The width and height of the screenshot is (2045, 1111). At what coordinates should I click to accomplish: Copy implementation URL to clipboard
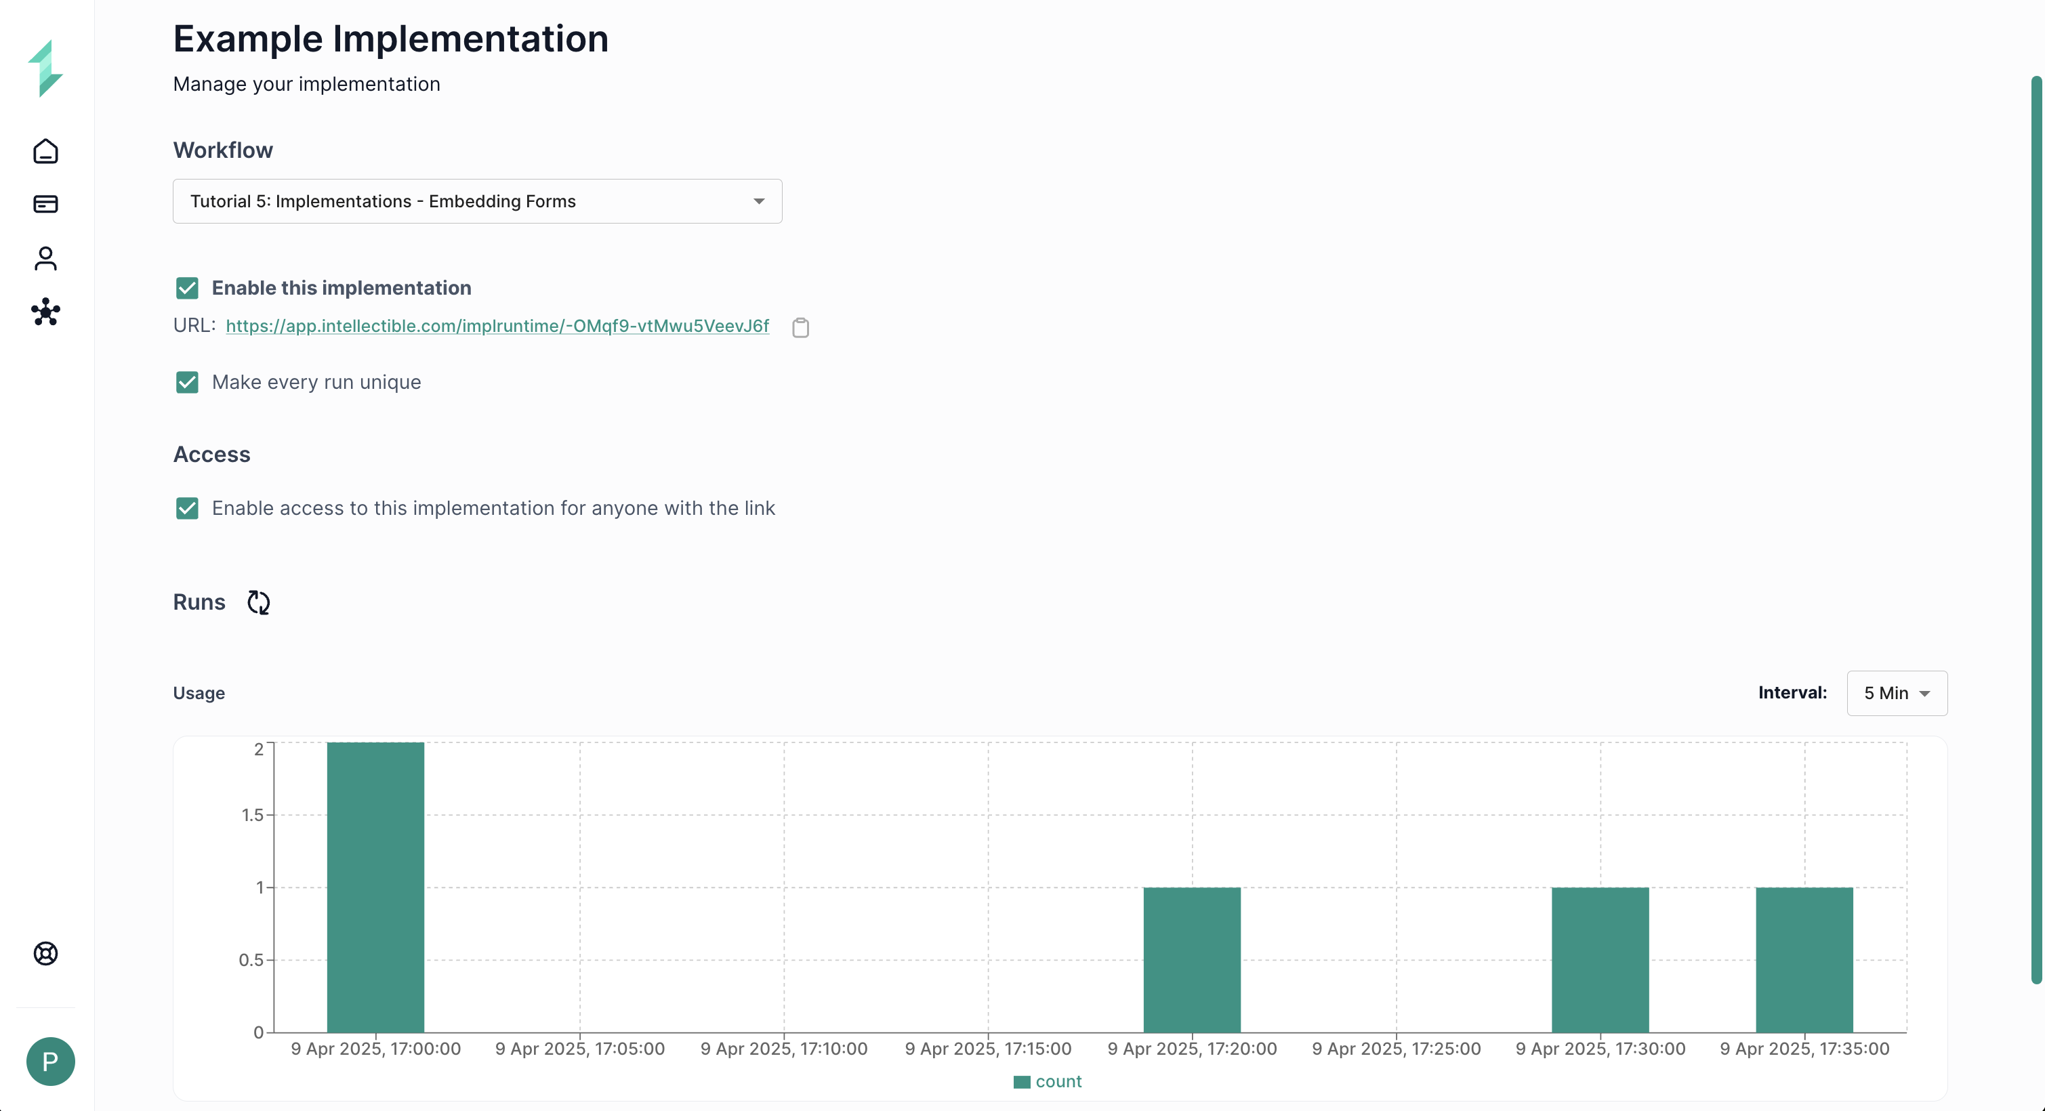coord(800,327)
